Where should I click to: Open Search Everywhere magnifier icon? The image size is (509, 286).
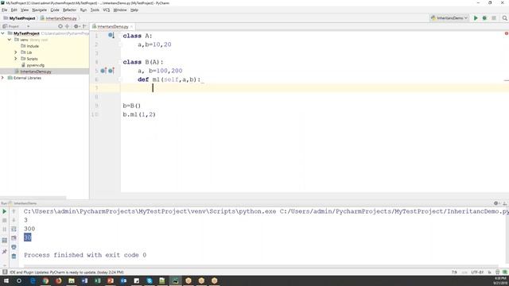point(504,18)
